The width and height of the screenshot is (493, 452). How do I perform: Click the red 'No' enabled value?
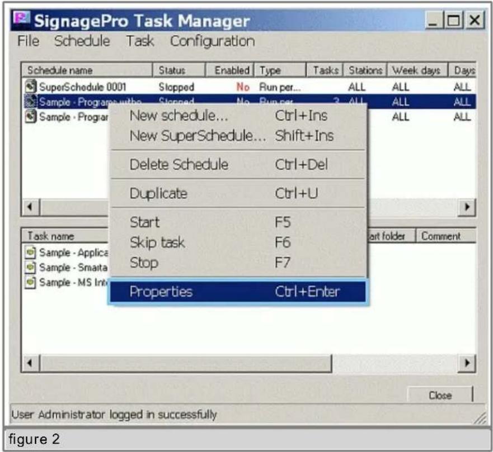243,87
